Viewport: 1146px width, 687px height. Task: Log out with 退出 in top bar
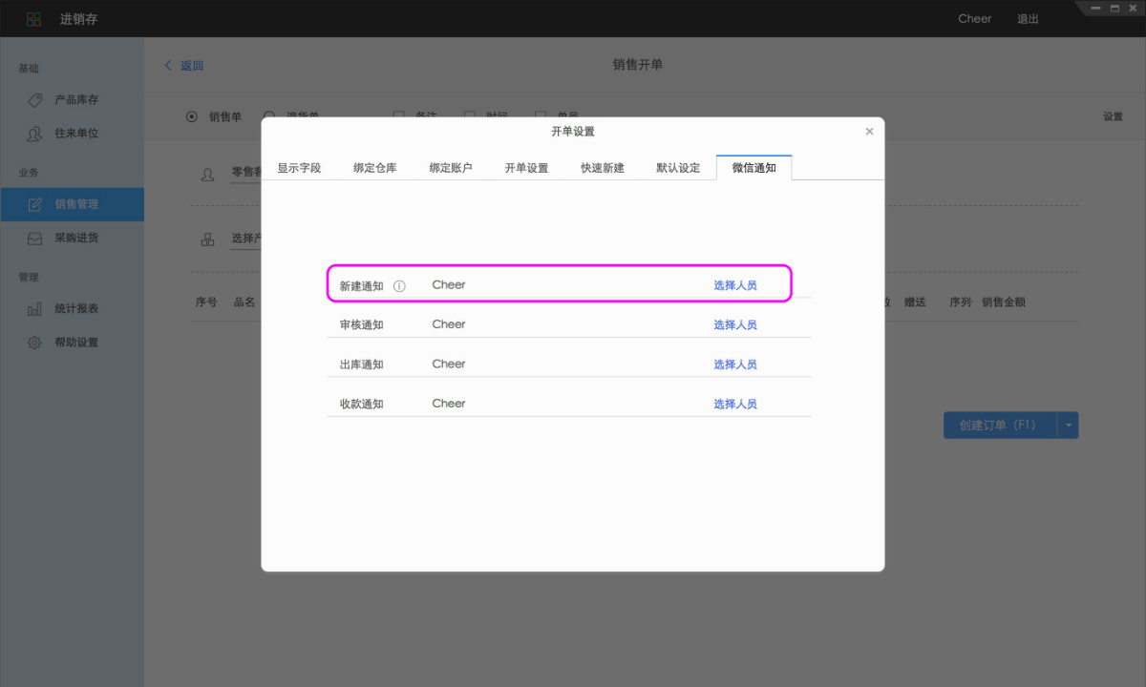click(1028, 19)
